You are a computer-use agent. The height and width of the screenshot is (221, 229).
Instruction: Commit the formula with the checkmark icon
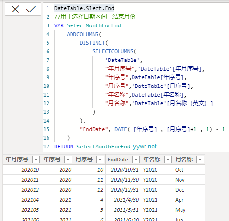pyautogui.click(x=31, y=9)
